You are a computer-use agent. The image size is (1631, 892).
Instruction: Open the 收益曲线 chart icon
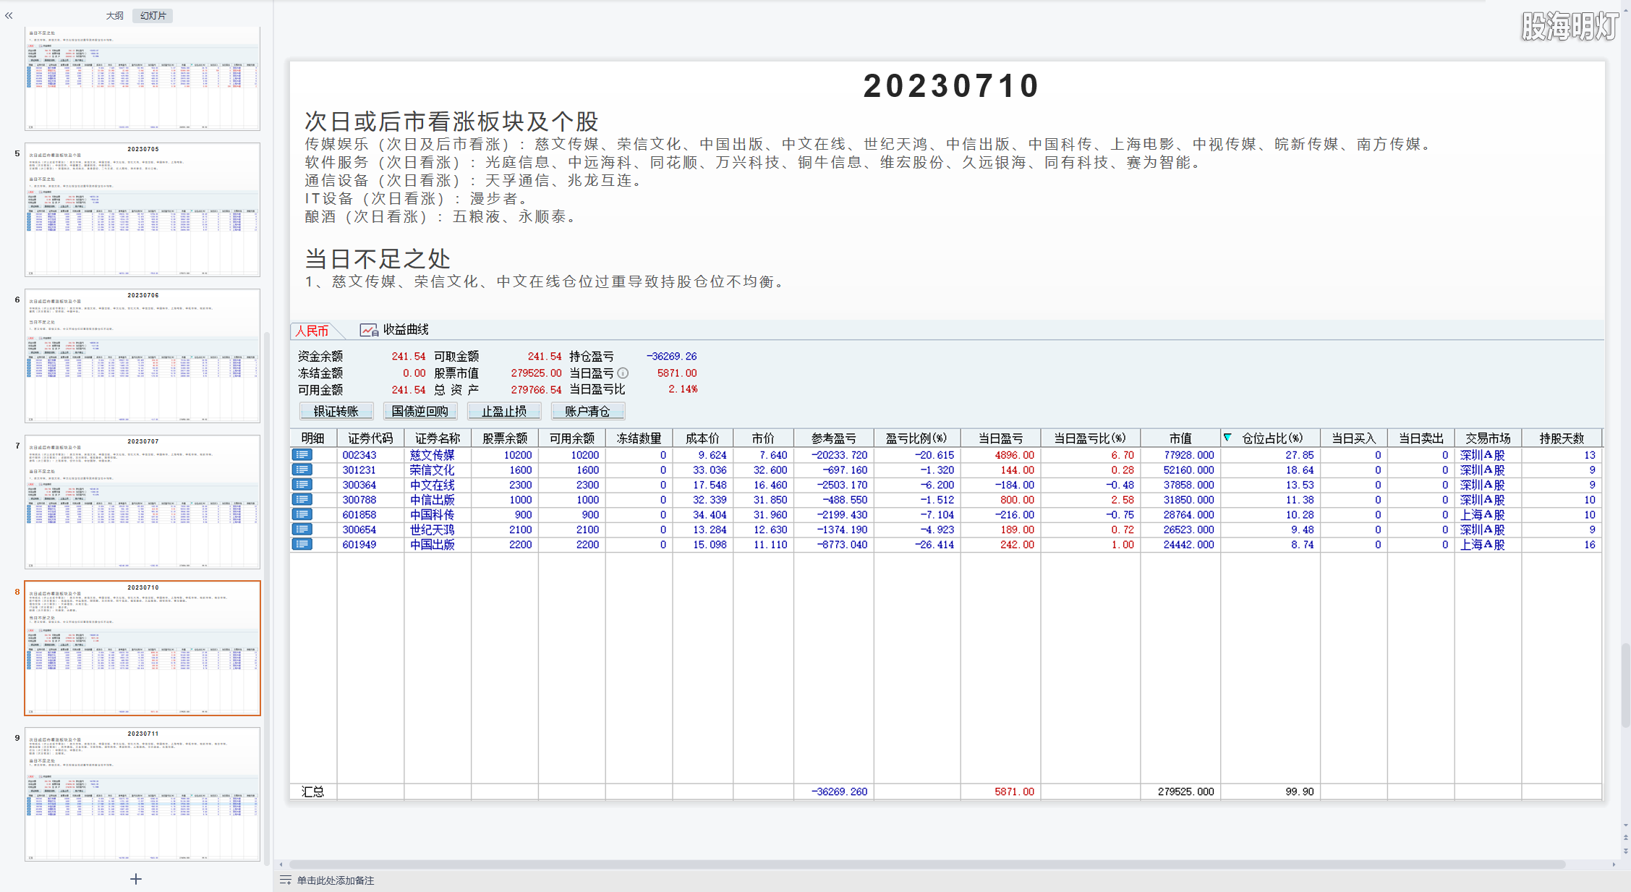pos(369,331)
